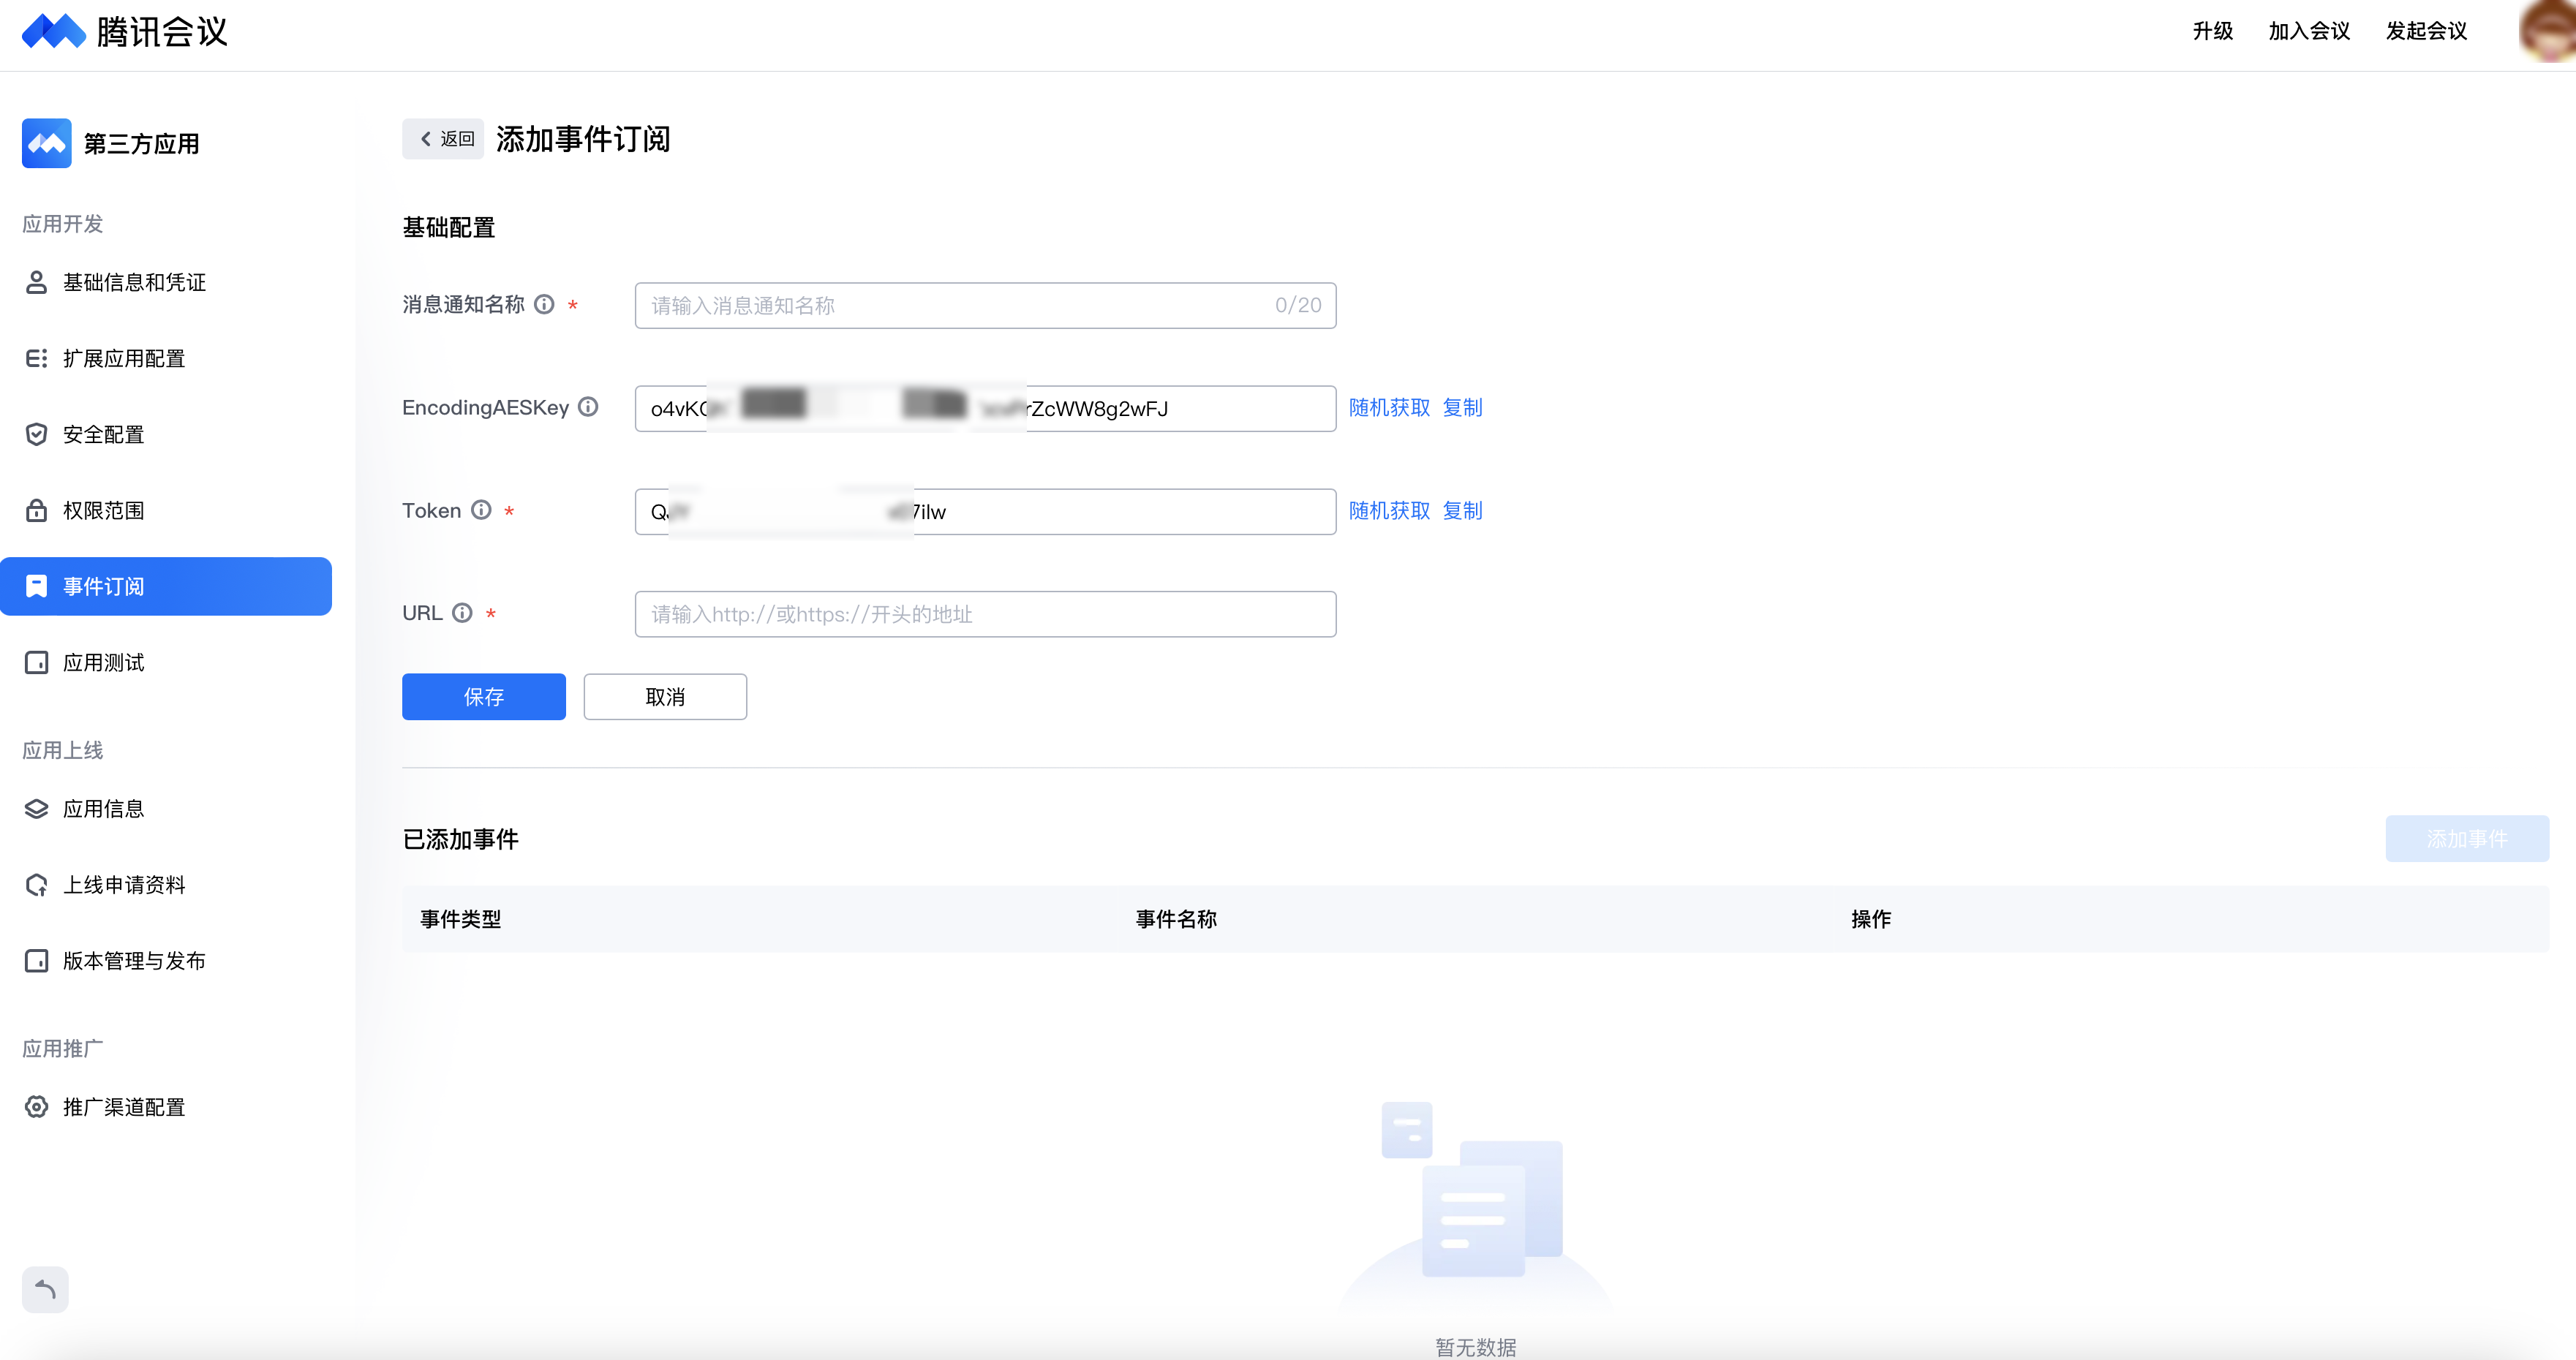Click the Tencent Meeting logo in header
The image size is (2576, 1360).
124,31
